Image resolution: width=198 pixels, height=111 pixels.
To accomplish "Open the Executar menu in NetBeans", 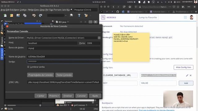I will [37, 10].
